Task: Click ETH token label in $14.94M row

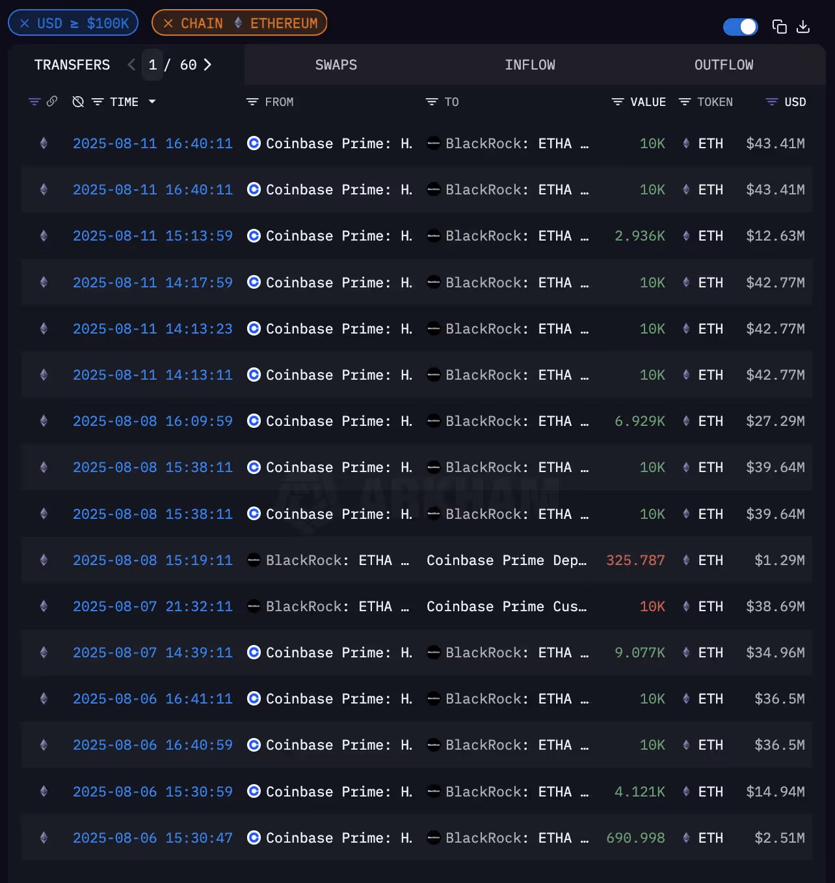Action: point(711,792)
